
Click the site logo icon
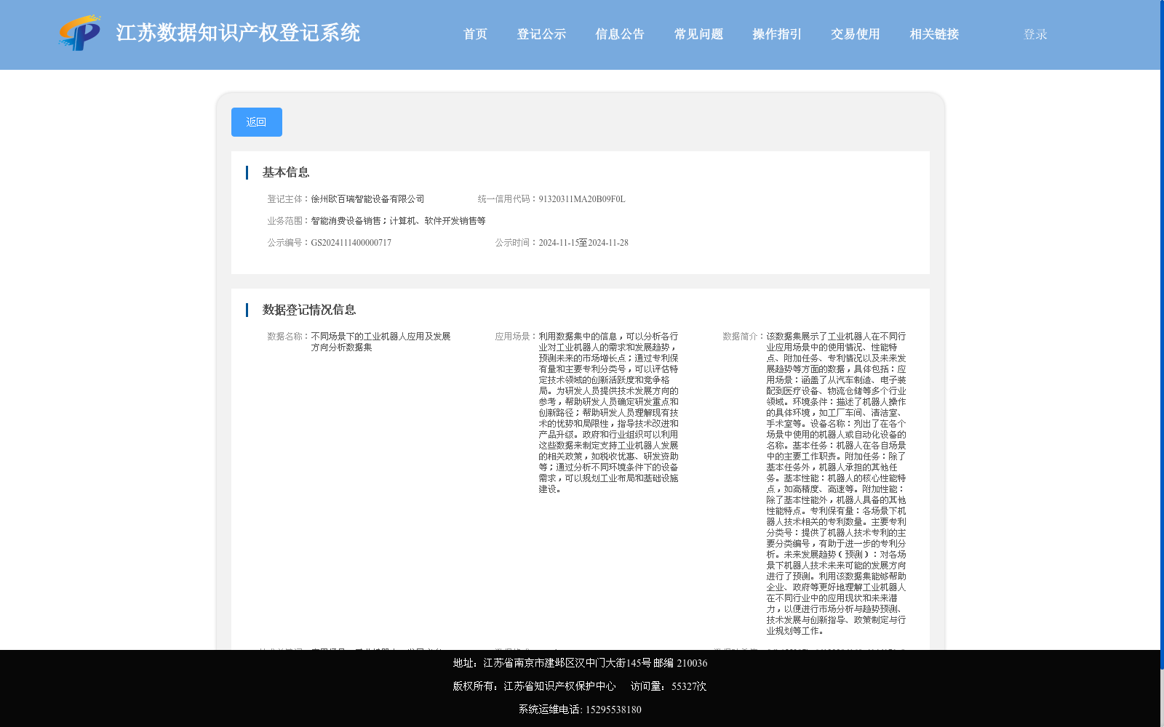tap(80, 33)
